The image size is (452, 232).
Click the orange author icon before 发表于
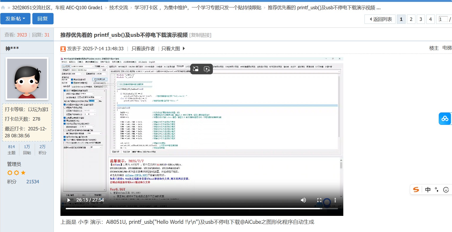coord(63,49)
